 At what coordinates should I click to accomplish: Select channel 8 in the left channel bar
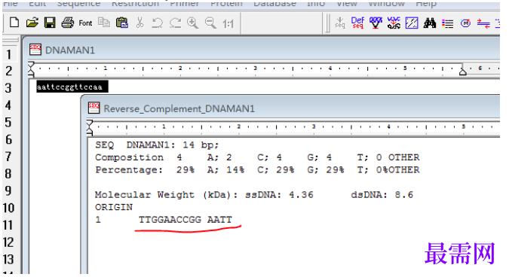[9, 174]
